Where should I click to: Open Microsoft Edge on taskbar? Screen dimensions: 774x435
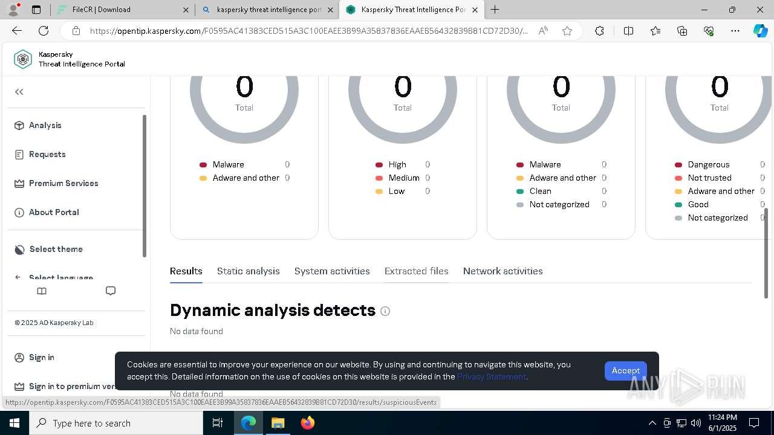pos(249,423)
